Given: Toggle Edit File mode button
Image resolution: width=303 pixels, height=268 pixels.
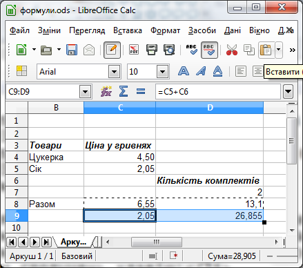Looking at the screenshot, I should pos(112,50).
